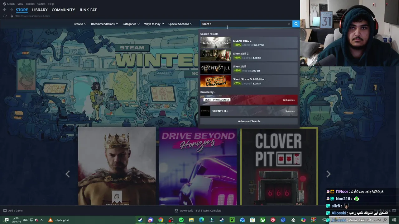The width and height of the screenshot is (399, 224).
Task: Expand the Categories dropdown
Action: 131,24
